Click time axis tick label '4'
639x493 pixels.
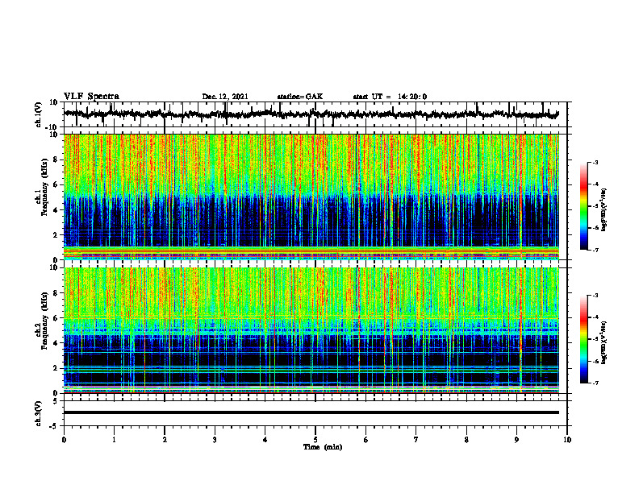[265, 440]
